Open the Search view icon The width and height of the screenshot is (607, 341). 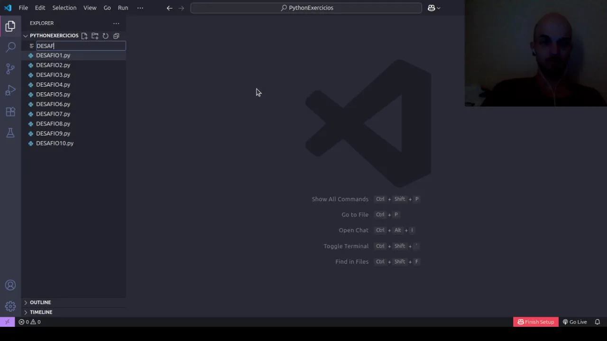(10, 47)
